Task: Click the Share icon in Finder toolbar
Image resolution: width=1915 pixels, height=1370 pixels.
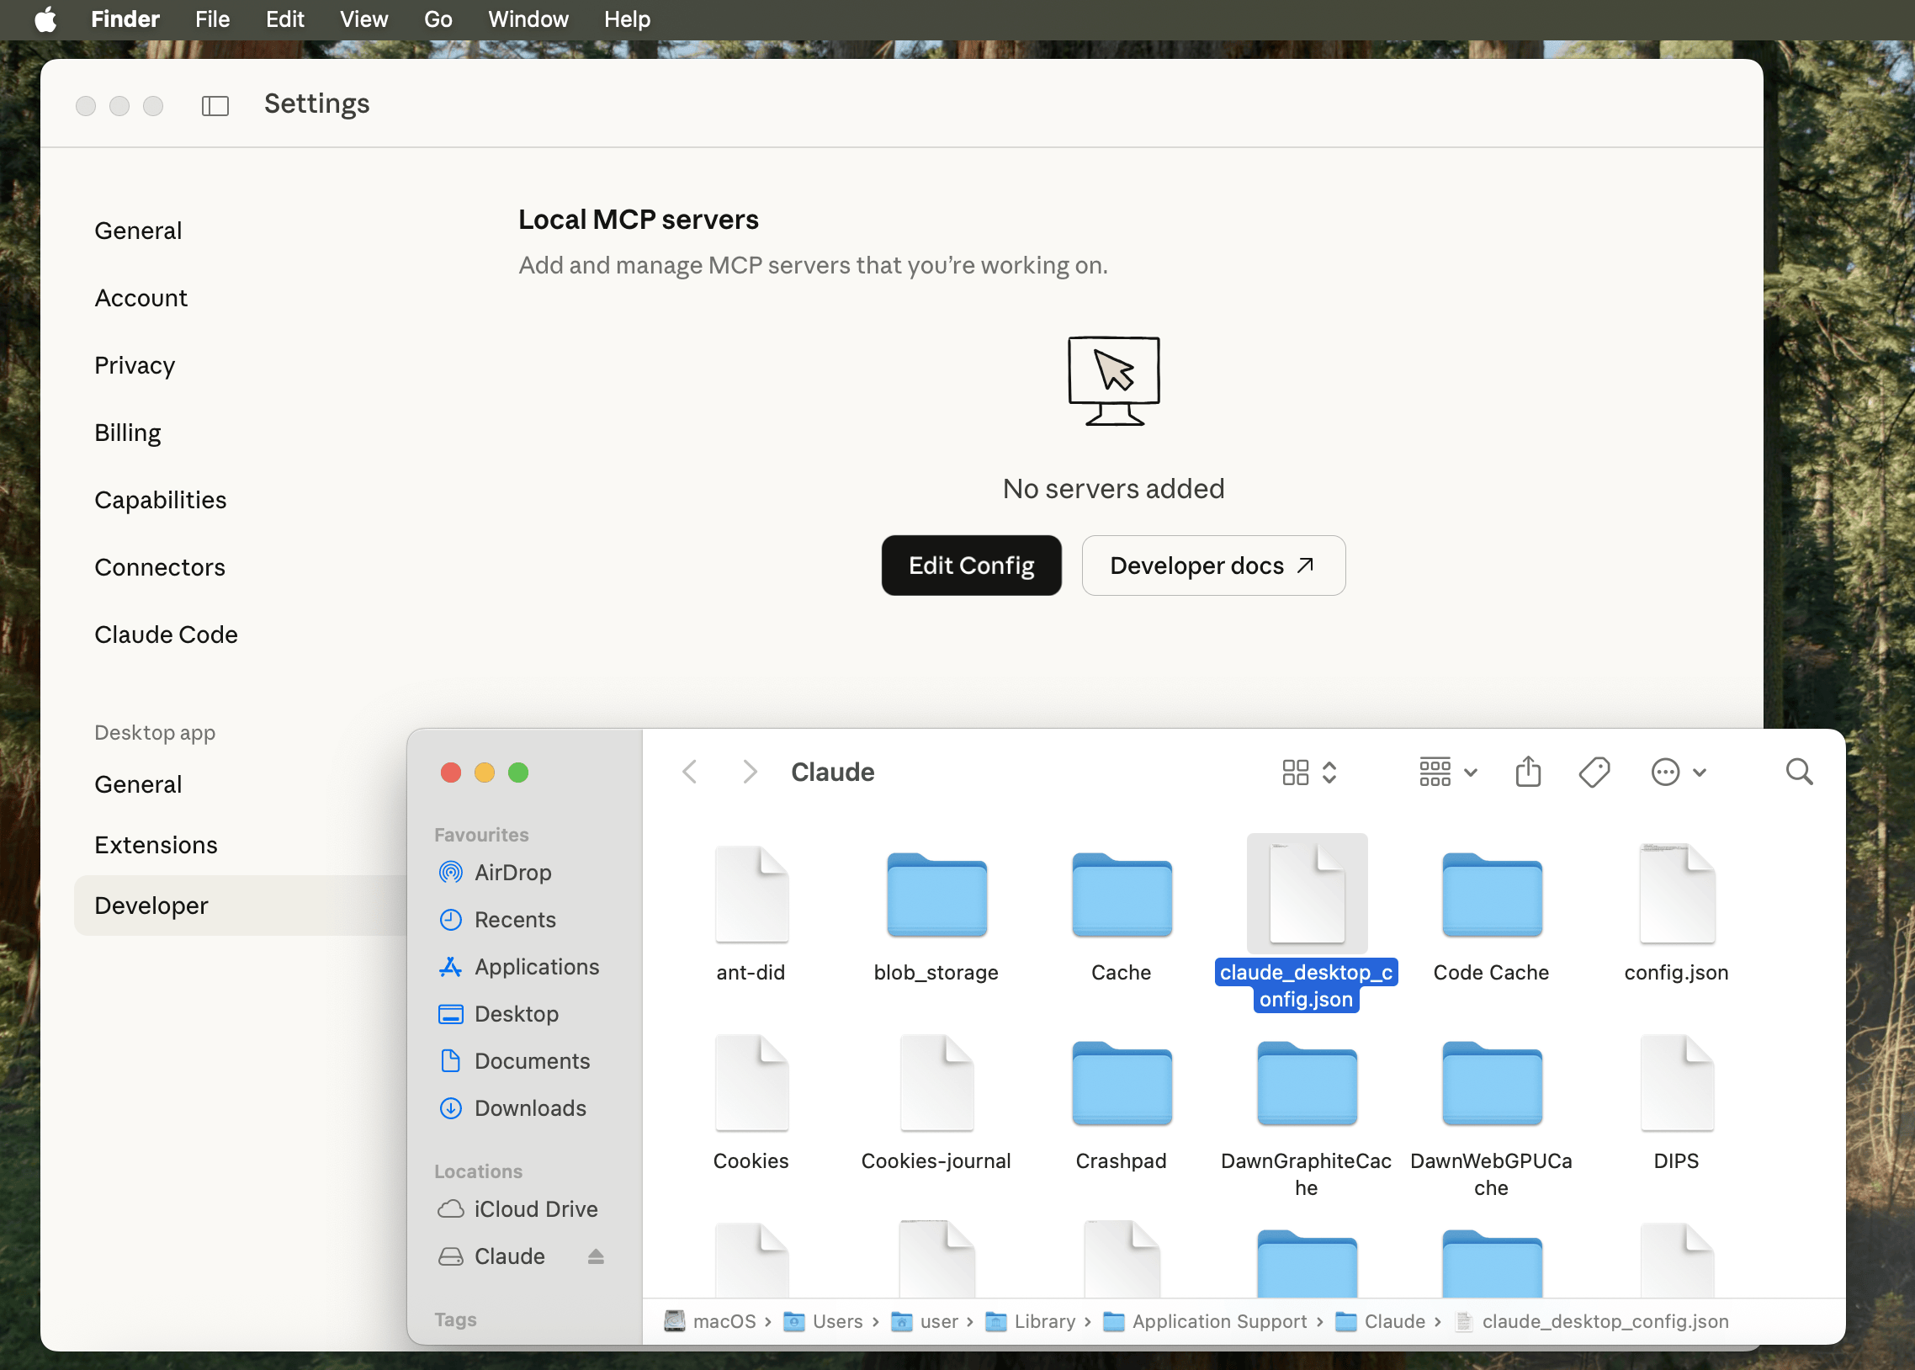Action: point(1527,771)
